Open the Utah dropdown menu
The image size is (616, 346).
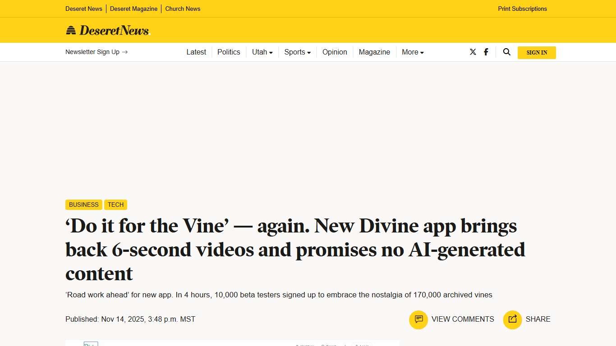pyautogui.click(x=262, y=52)
